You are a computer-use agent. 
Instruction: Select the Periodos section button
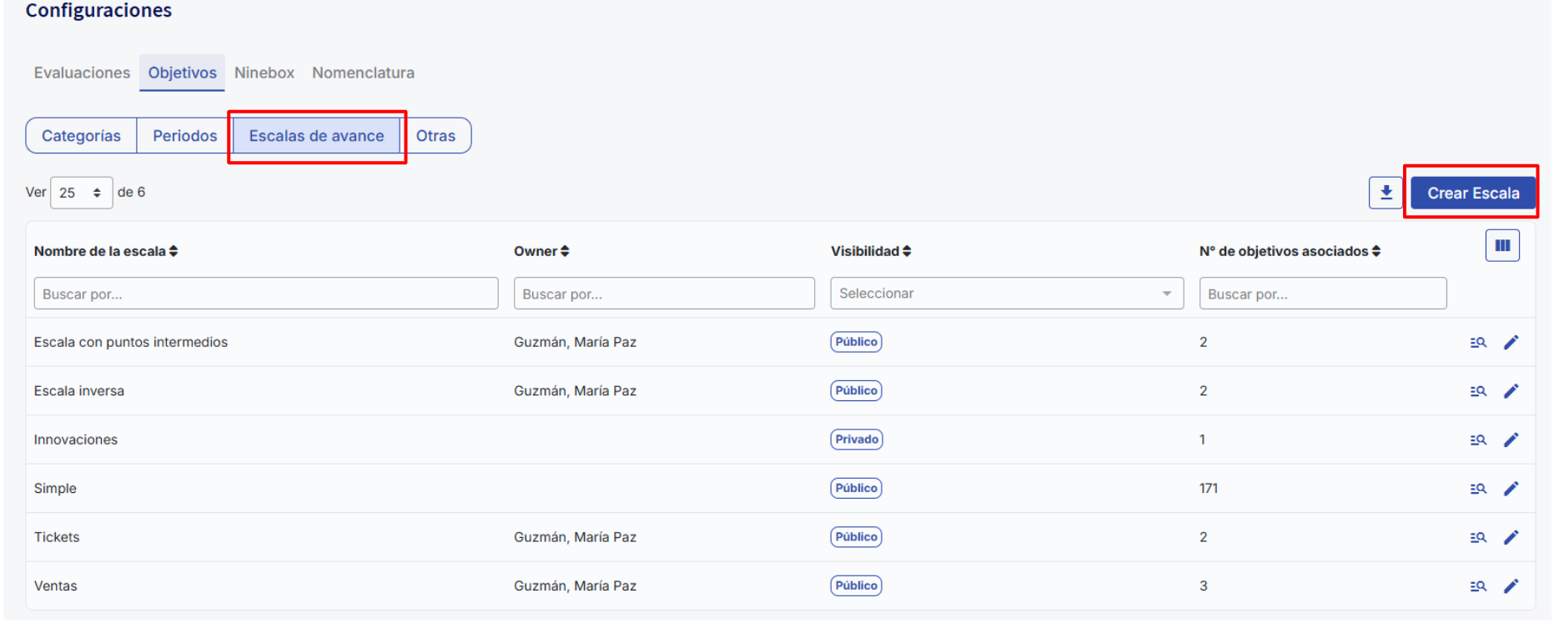(x=184, y=136)
